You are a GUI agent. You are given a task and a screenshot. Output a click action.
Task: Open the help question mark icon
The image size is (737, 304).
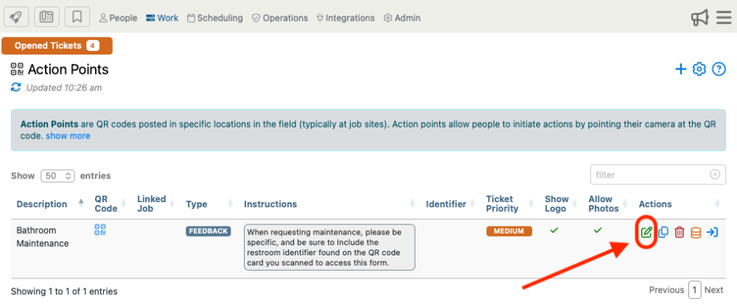[719, 69]
